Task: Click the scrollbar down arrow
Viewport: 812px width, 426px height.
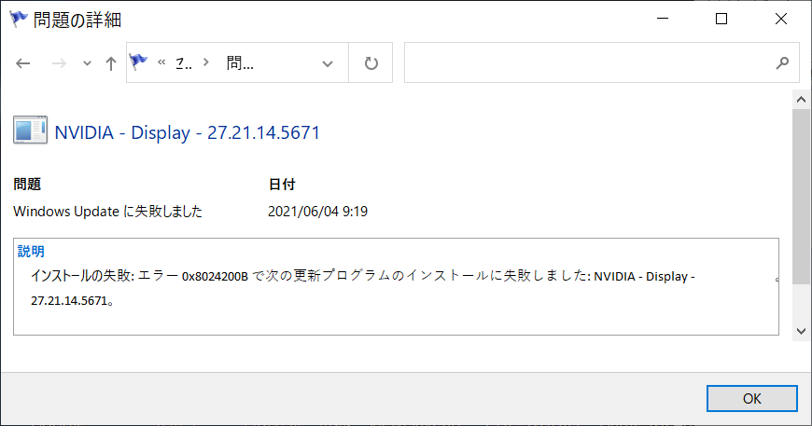Action: click(x=801, y=332)
